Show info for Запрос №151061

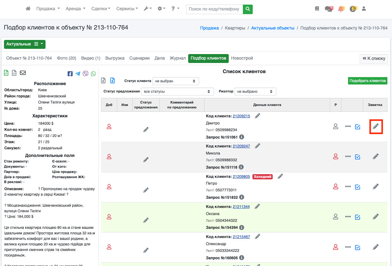[242, 137]
